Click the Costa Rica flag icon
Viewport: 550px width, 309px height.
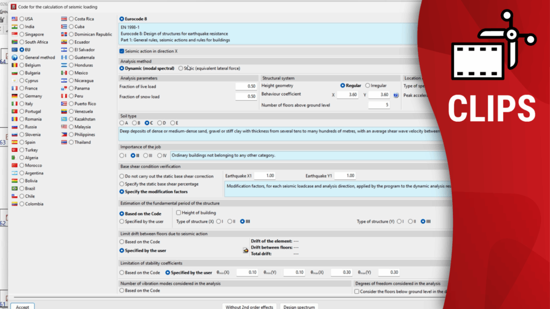click(64, 19)
